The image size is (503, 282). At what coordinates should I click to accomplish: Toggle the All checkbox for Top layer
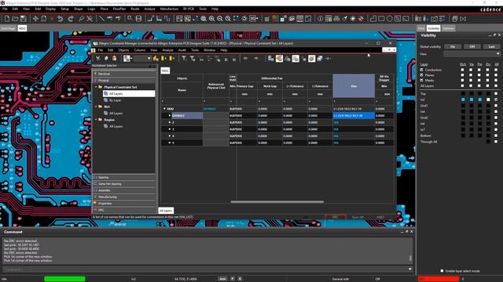(x=496, y=94)
